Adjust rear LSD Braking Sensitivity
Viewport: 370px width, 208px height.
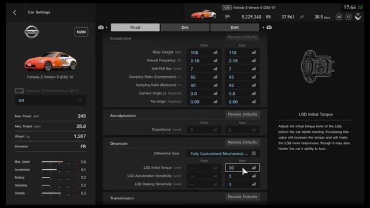[242, 184]
